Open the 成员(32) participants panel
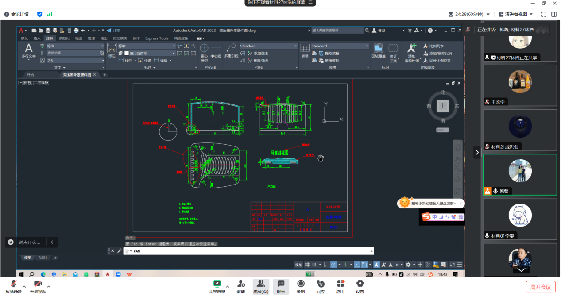Image resolution: width=561 pixels, height=296 pixels. pos(261,286)
